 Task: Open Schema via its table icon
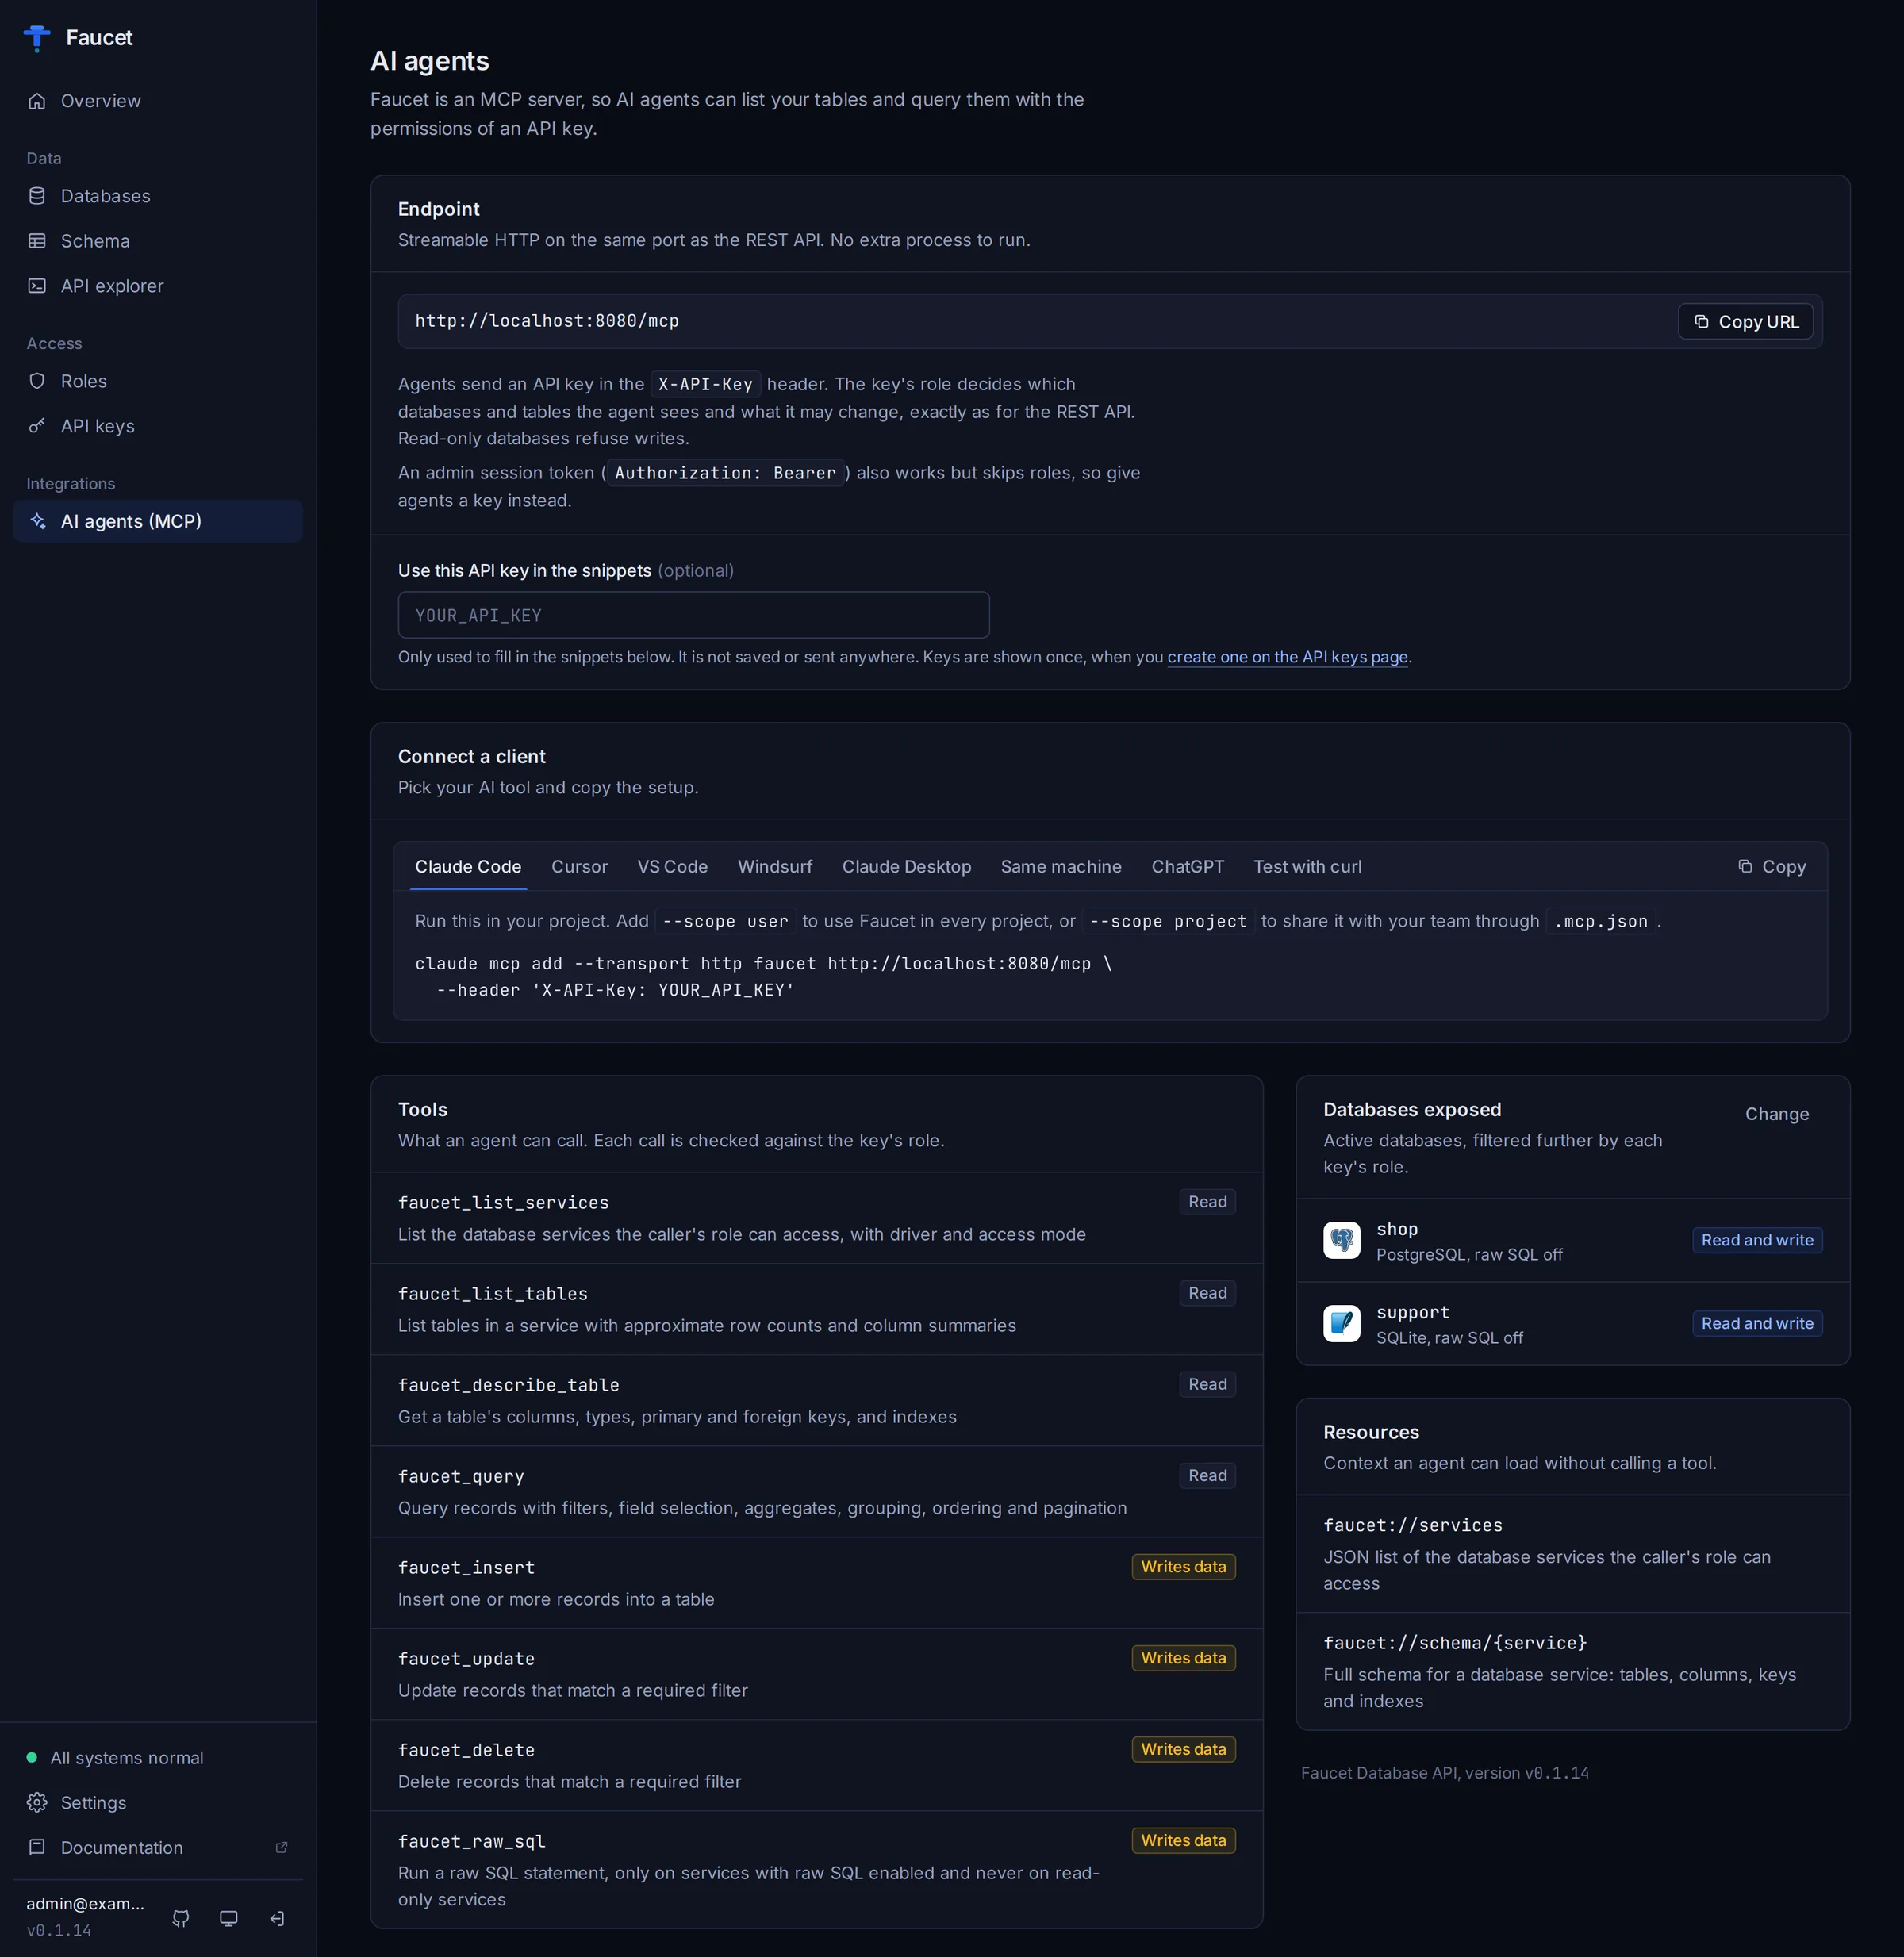pyautogui.click(x=37, y=241)
